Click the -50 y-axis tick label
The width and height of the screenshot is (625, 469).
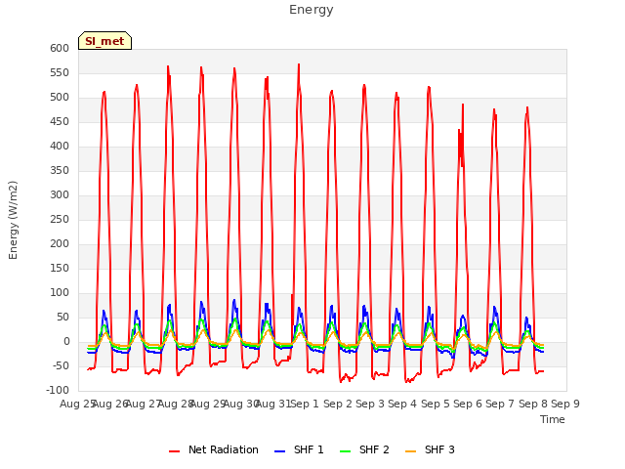62,365
